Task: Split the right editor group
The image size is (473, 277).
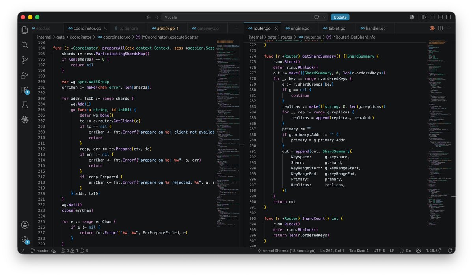Action: coord(440,28)
